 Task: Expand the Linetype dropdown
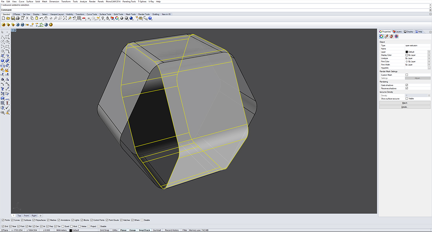[429, 58]
